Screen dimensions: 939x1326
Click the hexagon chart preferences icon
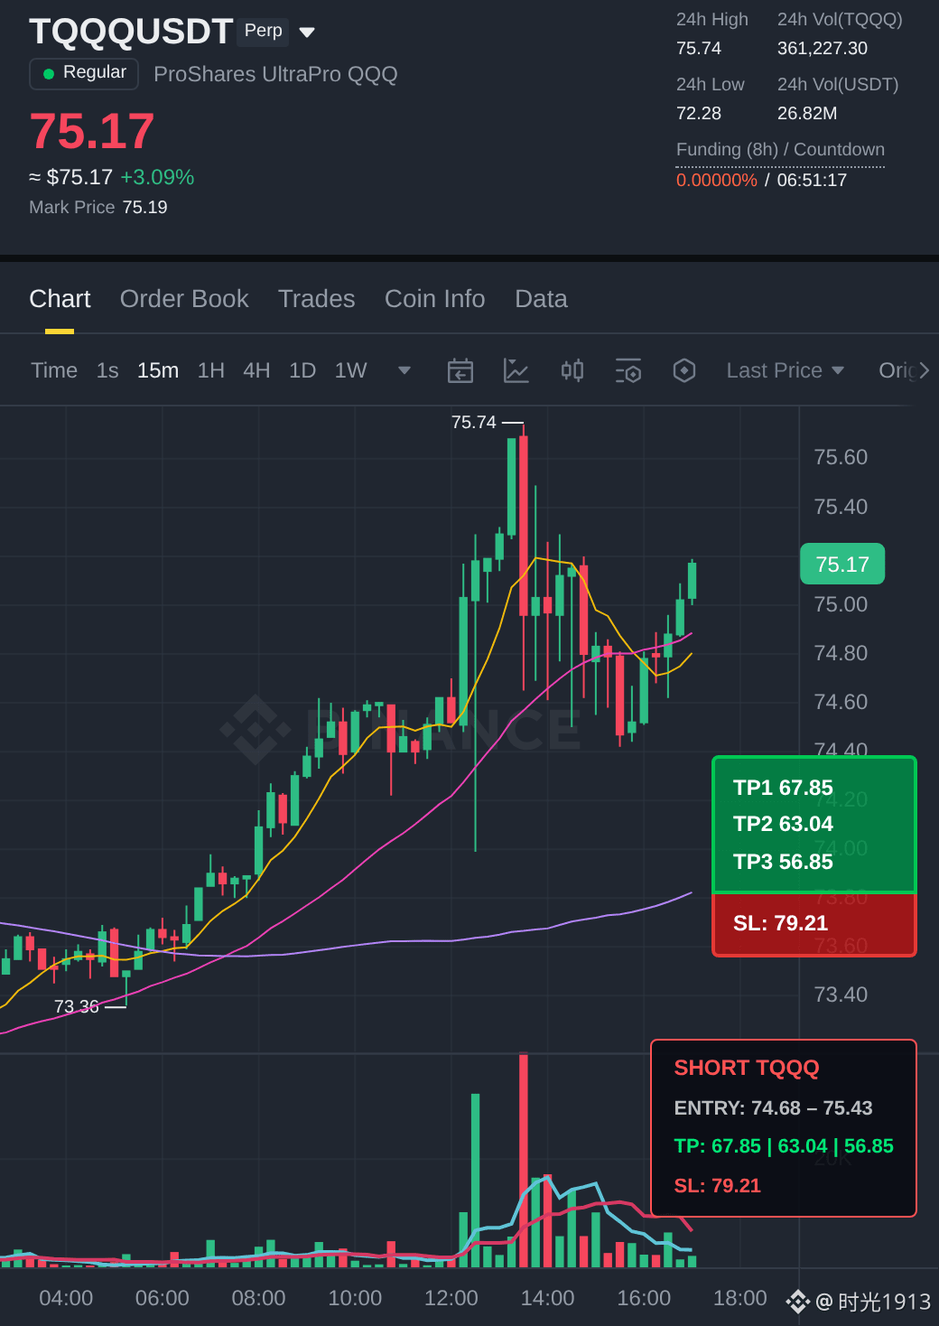tap(684, 370)
